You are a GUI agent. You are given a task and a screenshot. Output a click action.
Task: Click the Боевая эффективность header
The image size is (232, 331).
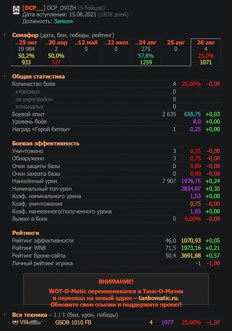pos(46,143)
